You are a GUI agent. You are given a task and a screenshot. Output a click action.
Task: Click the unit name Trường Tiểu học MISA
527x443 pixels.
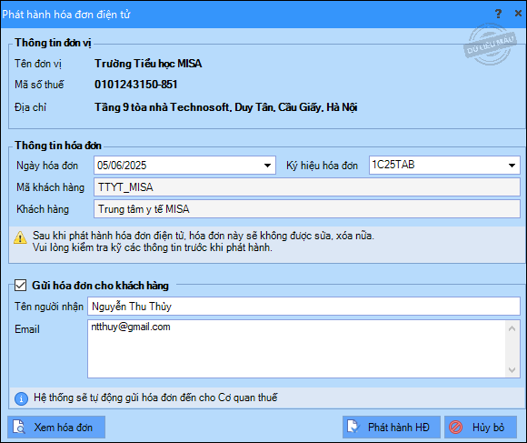coord(148,64)
